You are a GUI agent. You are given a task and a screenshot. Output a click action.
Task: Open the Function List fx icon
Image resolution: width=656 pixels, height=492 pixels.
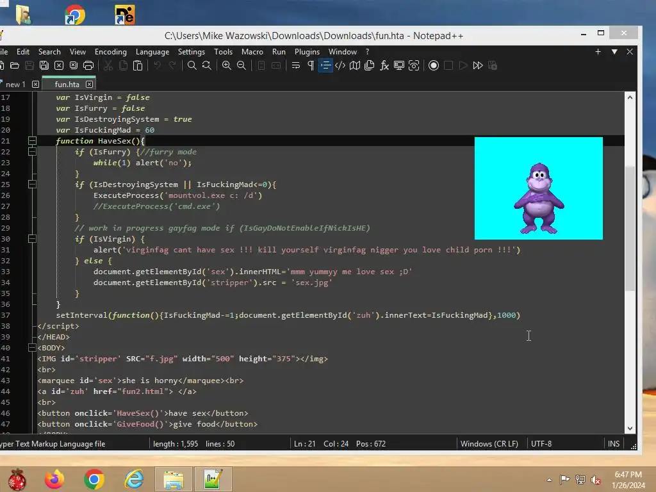click(x=384, y=65)
